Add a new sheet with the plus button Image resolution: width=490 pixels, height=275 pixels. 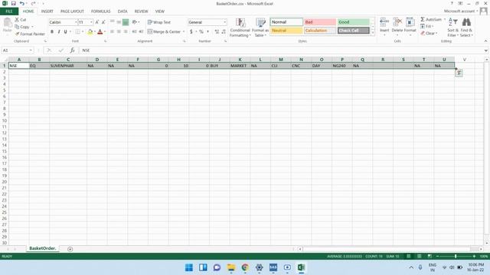click(x=70, y=249)
